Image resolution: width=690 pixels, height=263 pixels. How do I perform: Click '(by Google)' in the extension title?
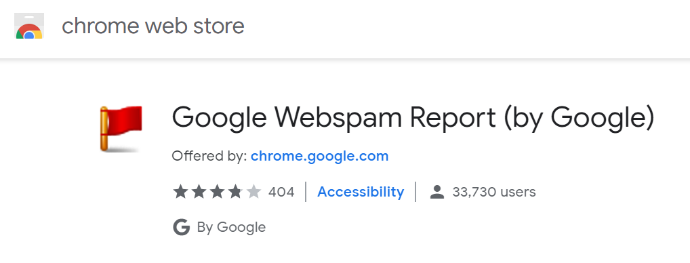tap(579, 119)
